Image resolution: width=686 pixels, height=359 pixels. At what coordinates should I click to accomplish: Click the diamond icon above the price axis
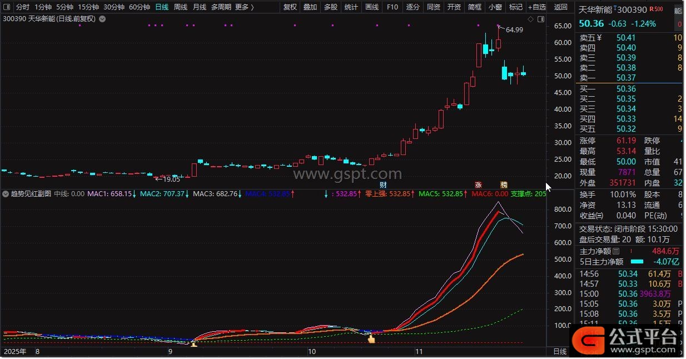(530, 19)
